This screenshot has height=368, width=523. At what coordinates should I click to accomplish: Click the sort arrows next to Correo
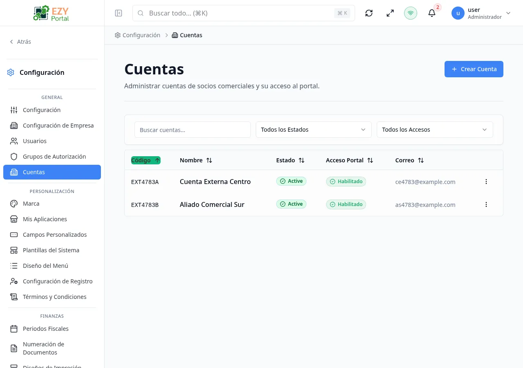click(x=421, y=160)
